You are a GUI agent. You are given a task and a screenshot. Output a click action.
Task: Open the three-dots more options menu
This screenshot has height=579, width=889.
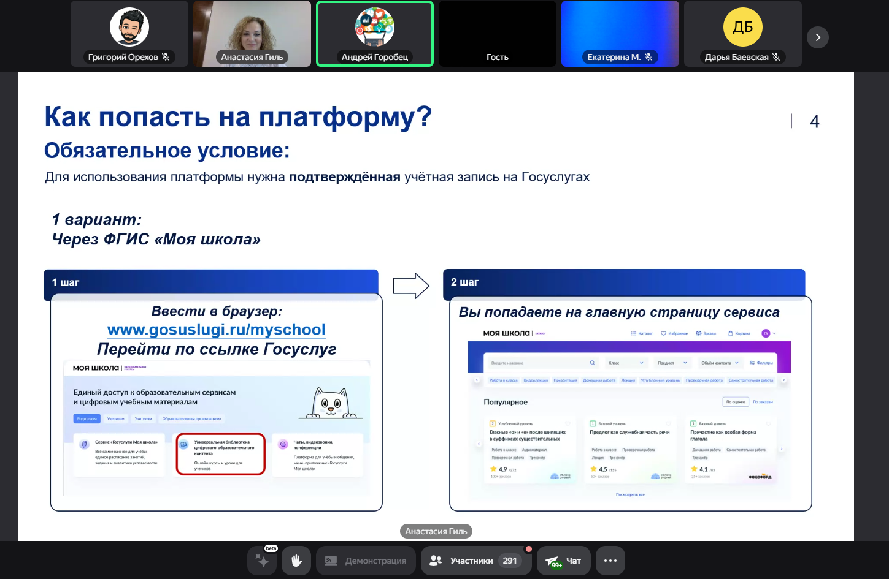click(610, 561)
